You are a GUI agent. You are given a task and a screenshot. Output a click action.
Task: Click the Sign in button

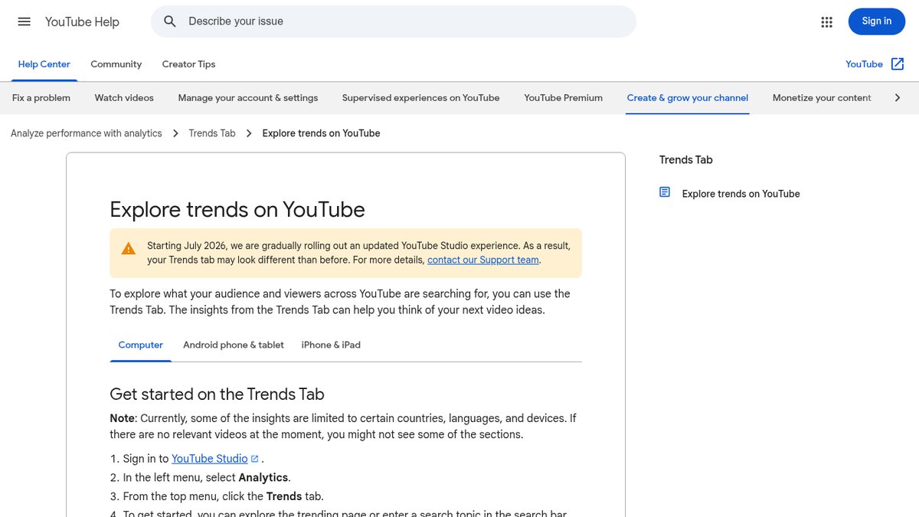pyautogui.click(x=877, y=21)
